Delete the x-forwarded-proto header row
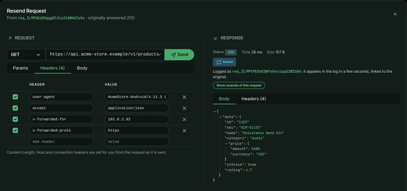The height and width of the screenshot is (191, 407). click(x=184, y=130)
